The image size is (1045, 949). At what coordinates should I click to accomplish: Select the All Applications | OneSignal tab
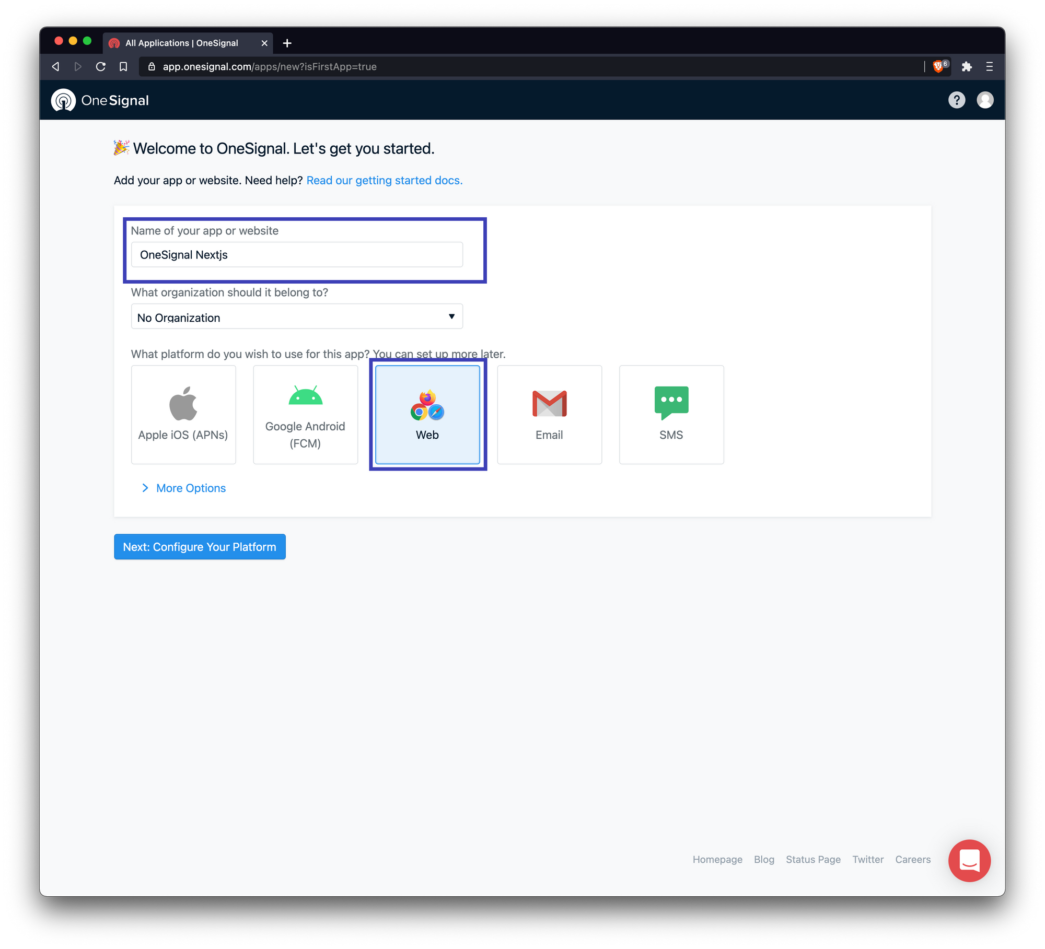point(188,43)
